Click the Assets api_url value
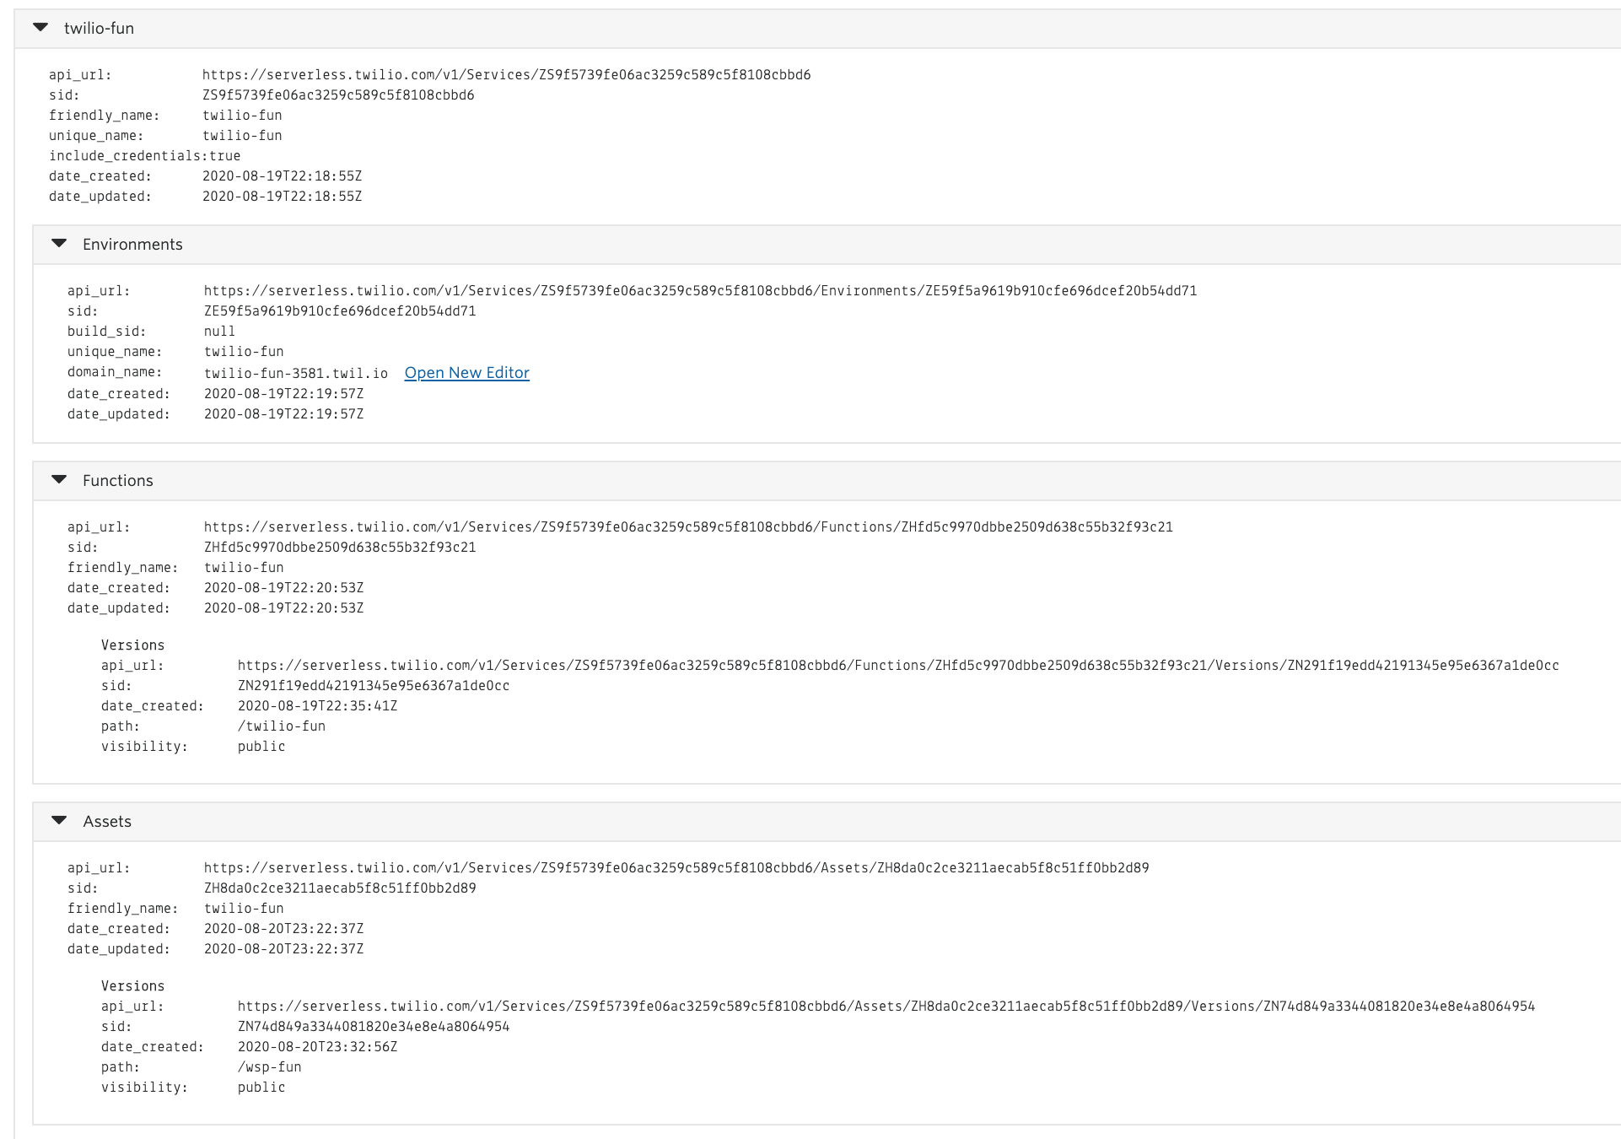Image resolution: width=1621 pixels, height=1139 pixels. [x=676, y=868]
